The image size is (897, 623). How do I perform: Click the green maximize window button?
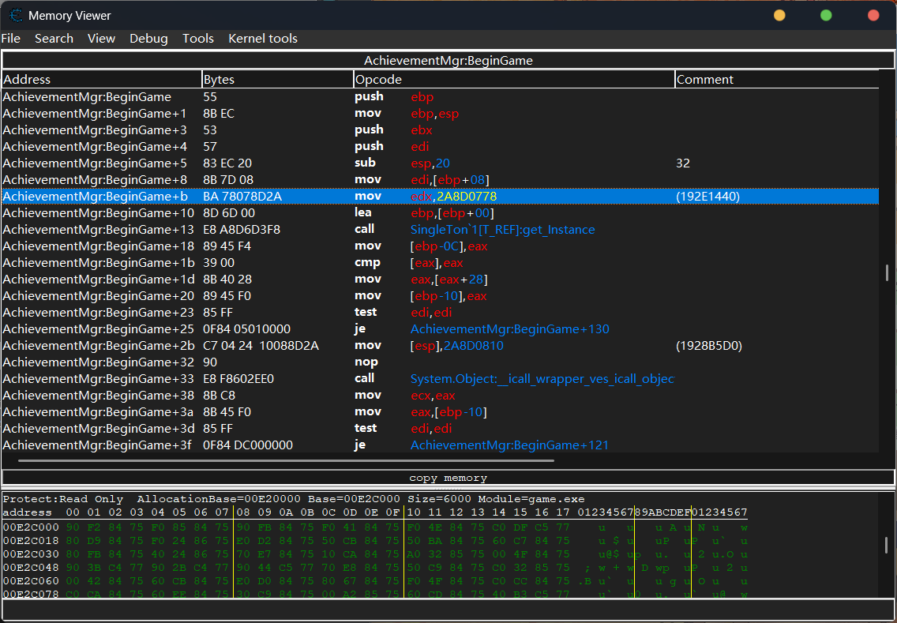(x=826, y=15)
